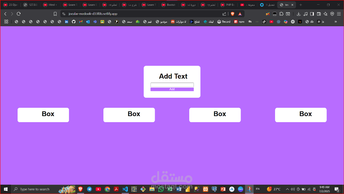The height and width of the screenshot is (194, 344).
Task: Open WhatsApp from the taskbar
Action: tap(161, 189)
